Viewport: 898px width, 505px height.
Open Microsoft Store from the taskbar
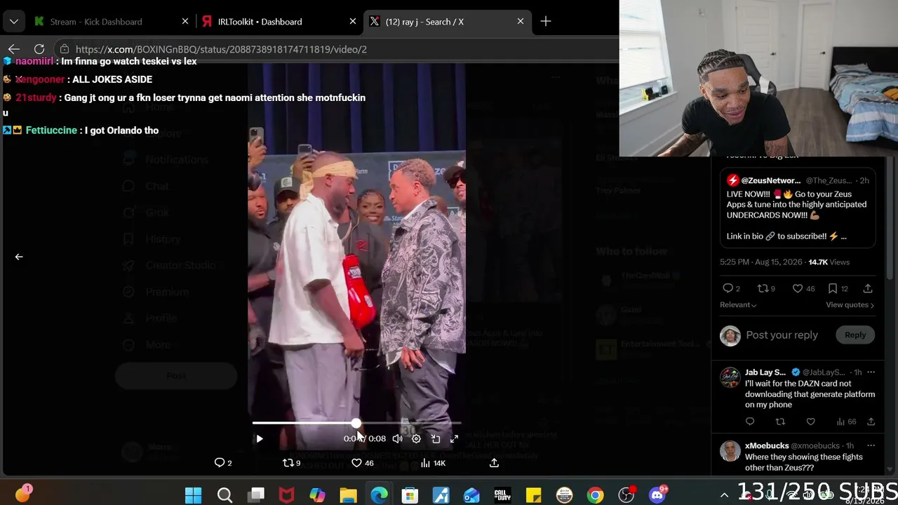pyautogui.click(x=410, y=496)
